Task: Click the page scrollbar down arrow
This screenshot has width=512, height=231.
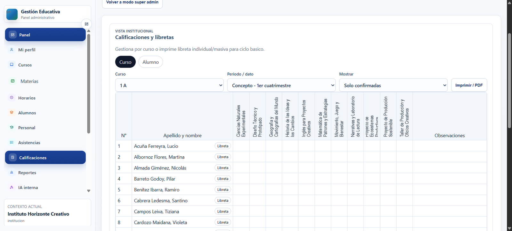Action: 509,228
